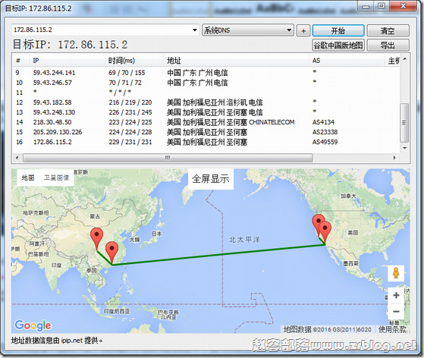The image size is (424, 358).
Task: Switch map to 卫星图像 satellite view
Action: tap(57, 177)
